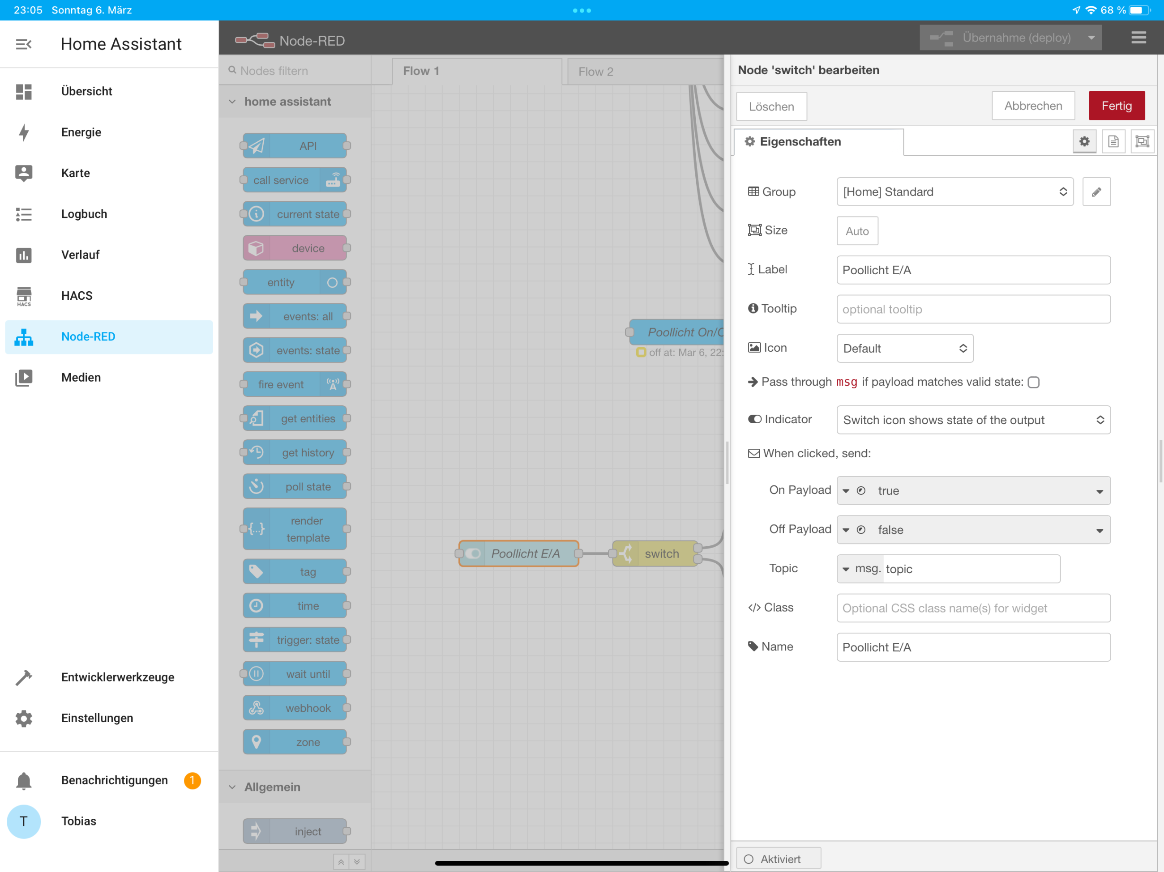Click the Tooltip input field

pos(973,309)
